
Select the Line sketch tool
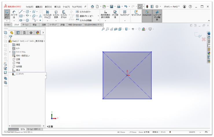tap(21, 12)
